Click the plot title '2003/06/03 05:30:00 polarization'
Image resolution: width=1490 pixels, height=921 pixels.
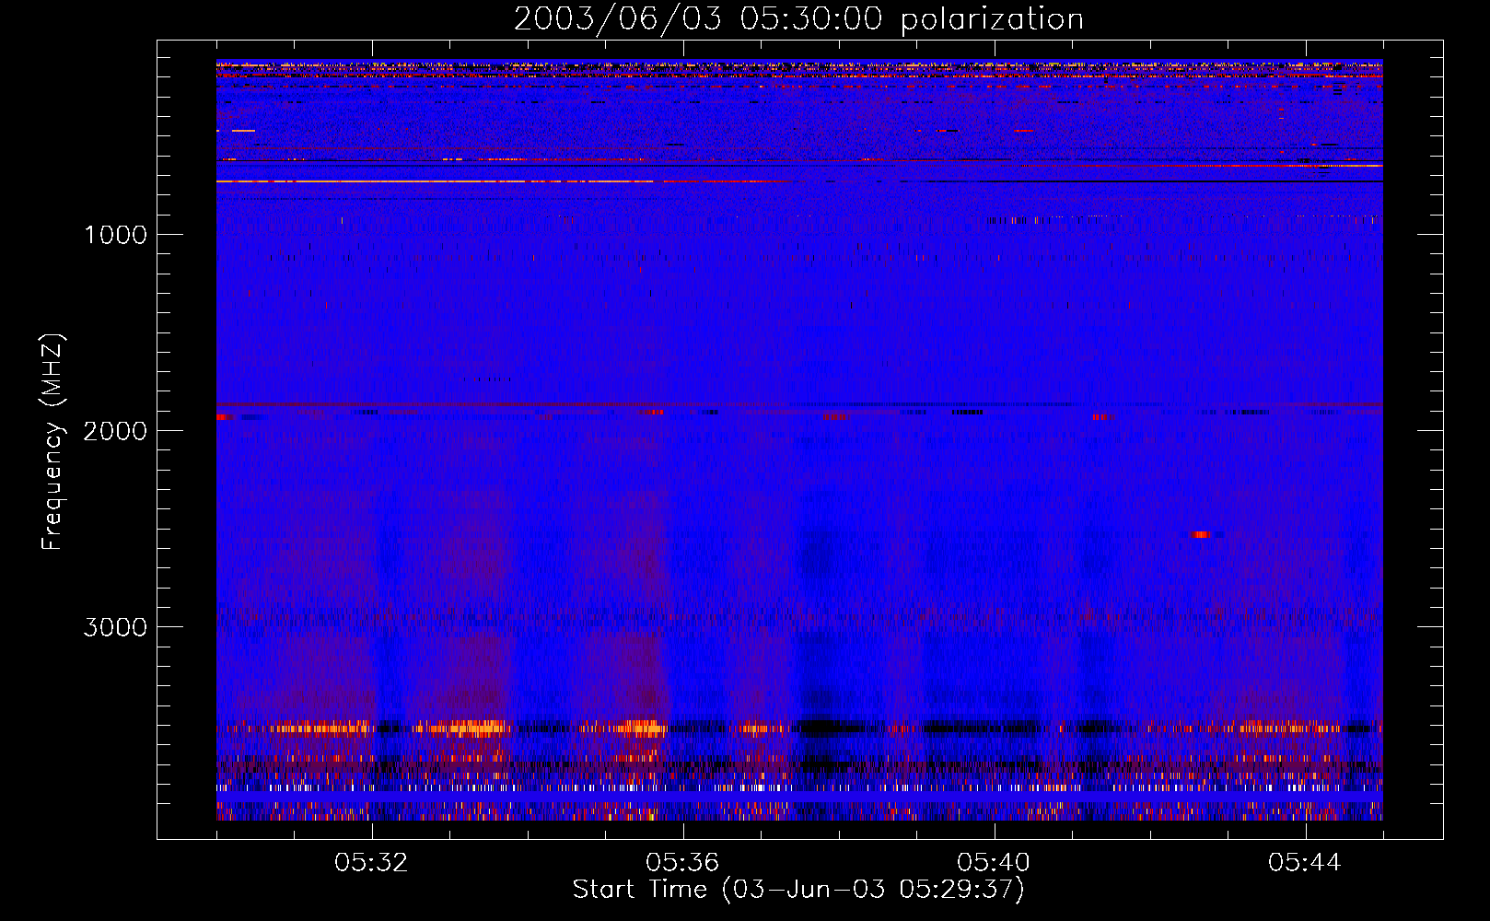pos(798,19)
